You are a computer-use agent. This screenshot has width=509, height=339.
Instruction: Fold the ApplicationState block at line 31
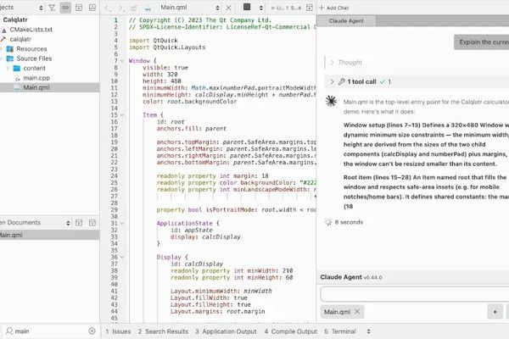[x=122, y=224]
